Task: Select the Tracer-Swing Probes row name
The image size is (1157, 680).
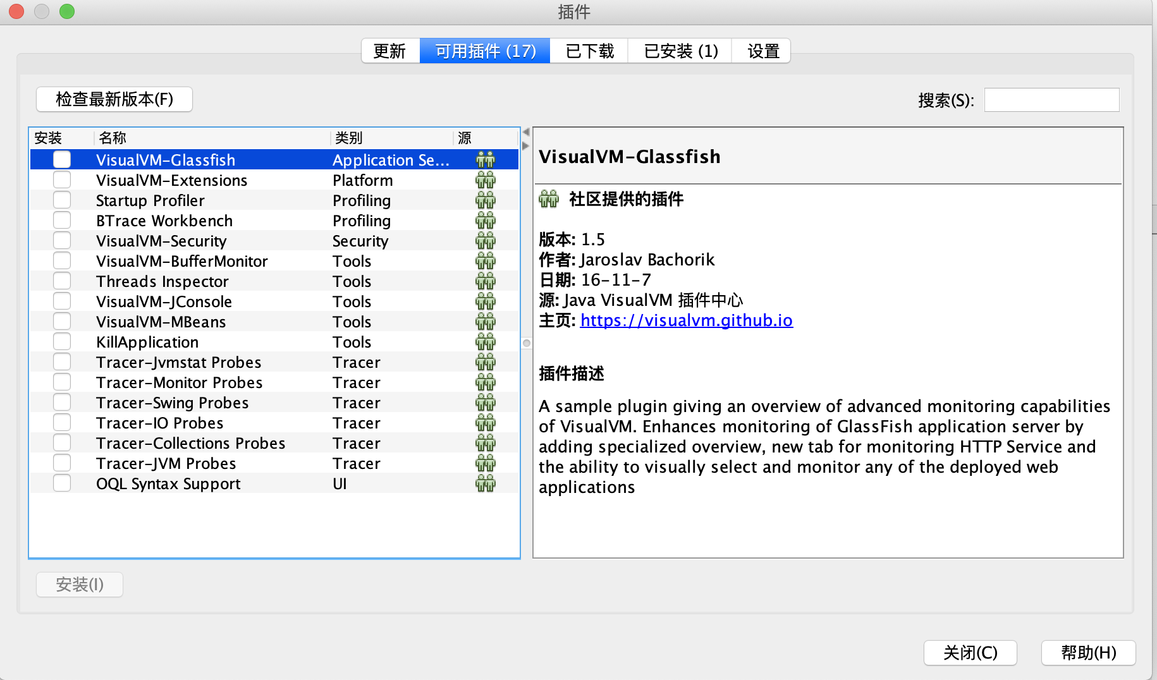Action: point(173,403)
